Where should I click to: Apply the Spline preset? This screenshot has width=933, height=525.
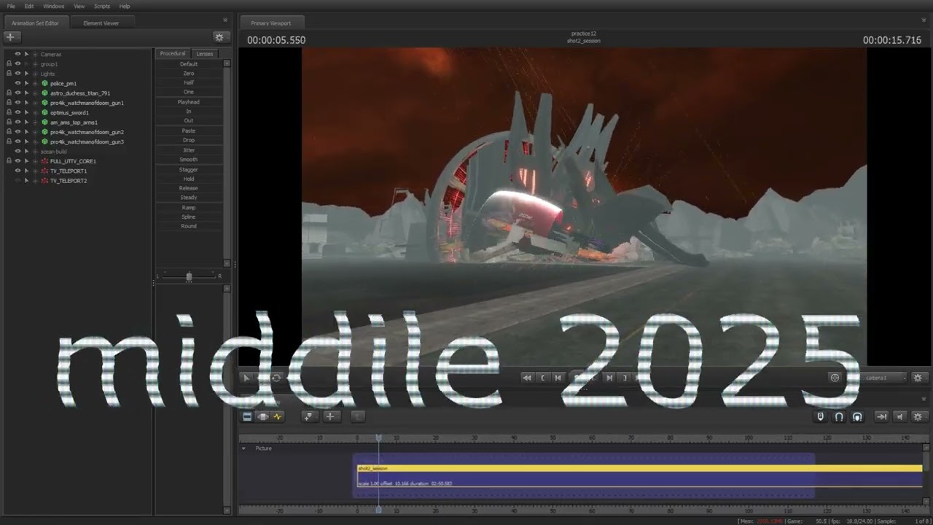(189, 217)
